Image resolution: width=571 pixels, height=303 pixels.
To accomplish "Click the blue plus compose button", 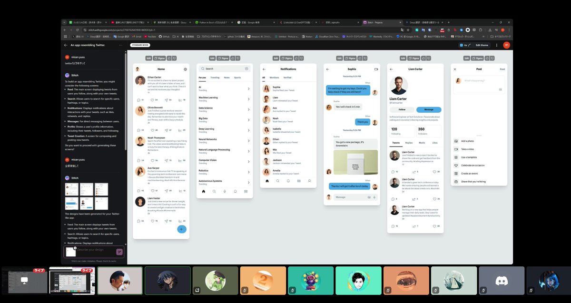I will pos(181,229).
